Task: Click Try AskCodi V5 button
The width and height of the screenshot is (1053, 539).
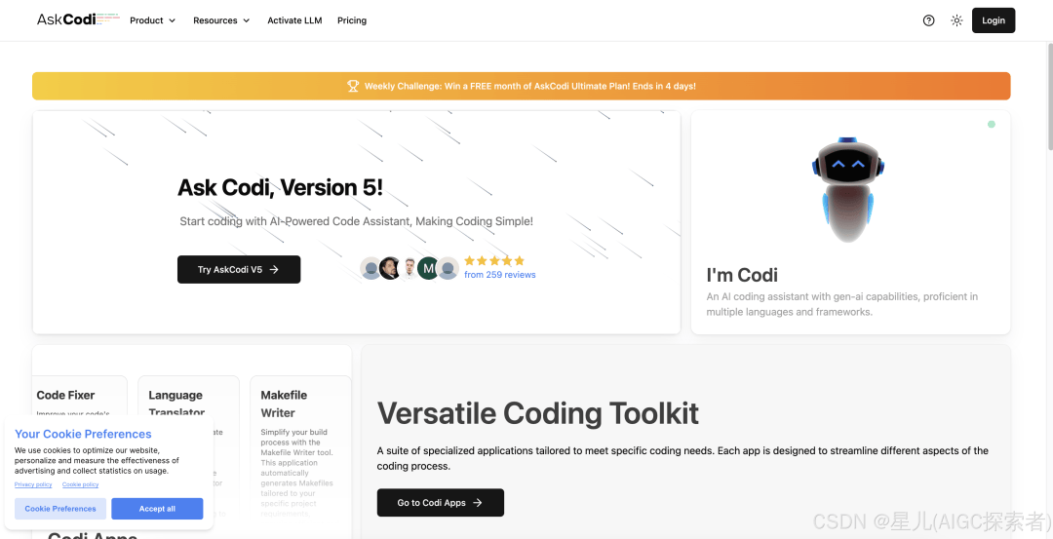Action: pos(239,270)
